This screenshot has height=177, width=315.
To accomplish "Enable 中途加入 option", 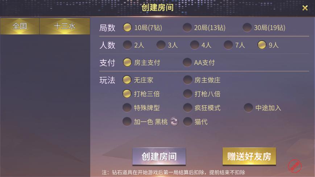I will click(248, 108).
